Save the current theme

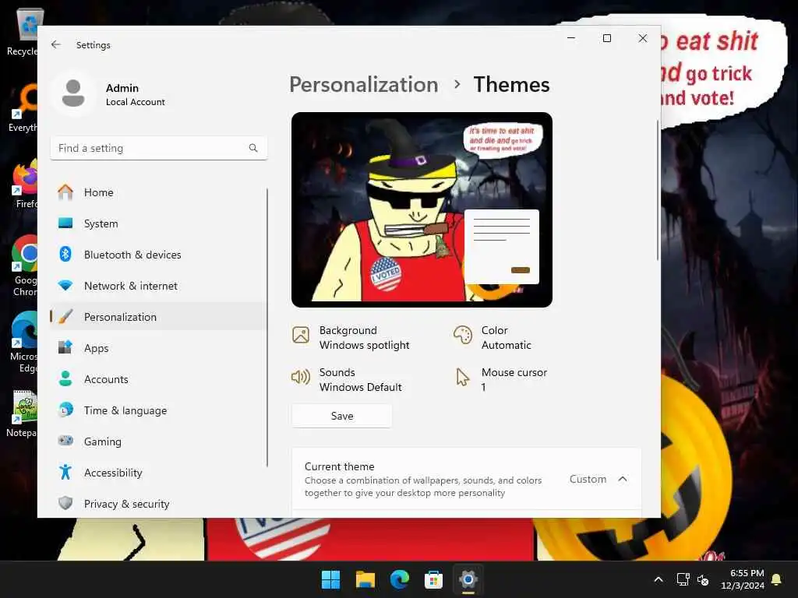[342, 416]
